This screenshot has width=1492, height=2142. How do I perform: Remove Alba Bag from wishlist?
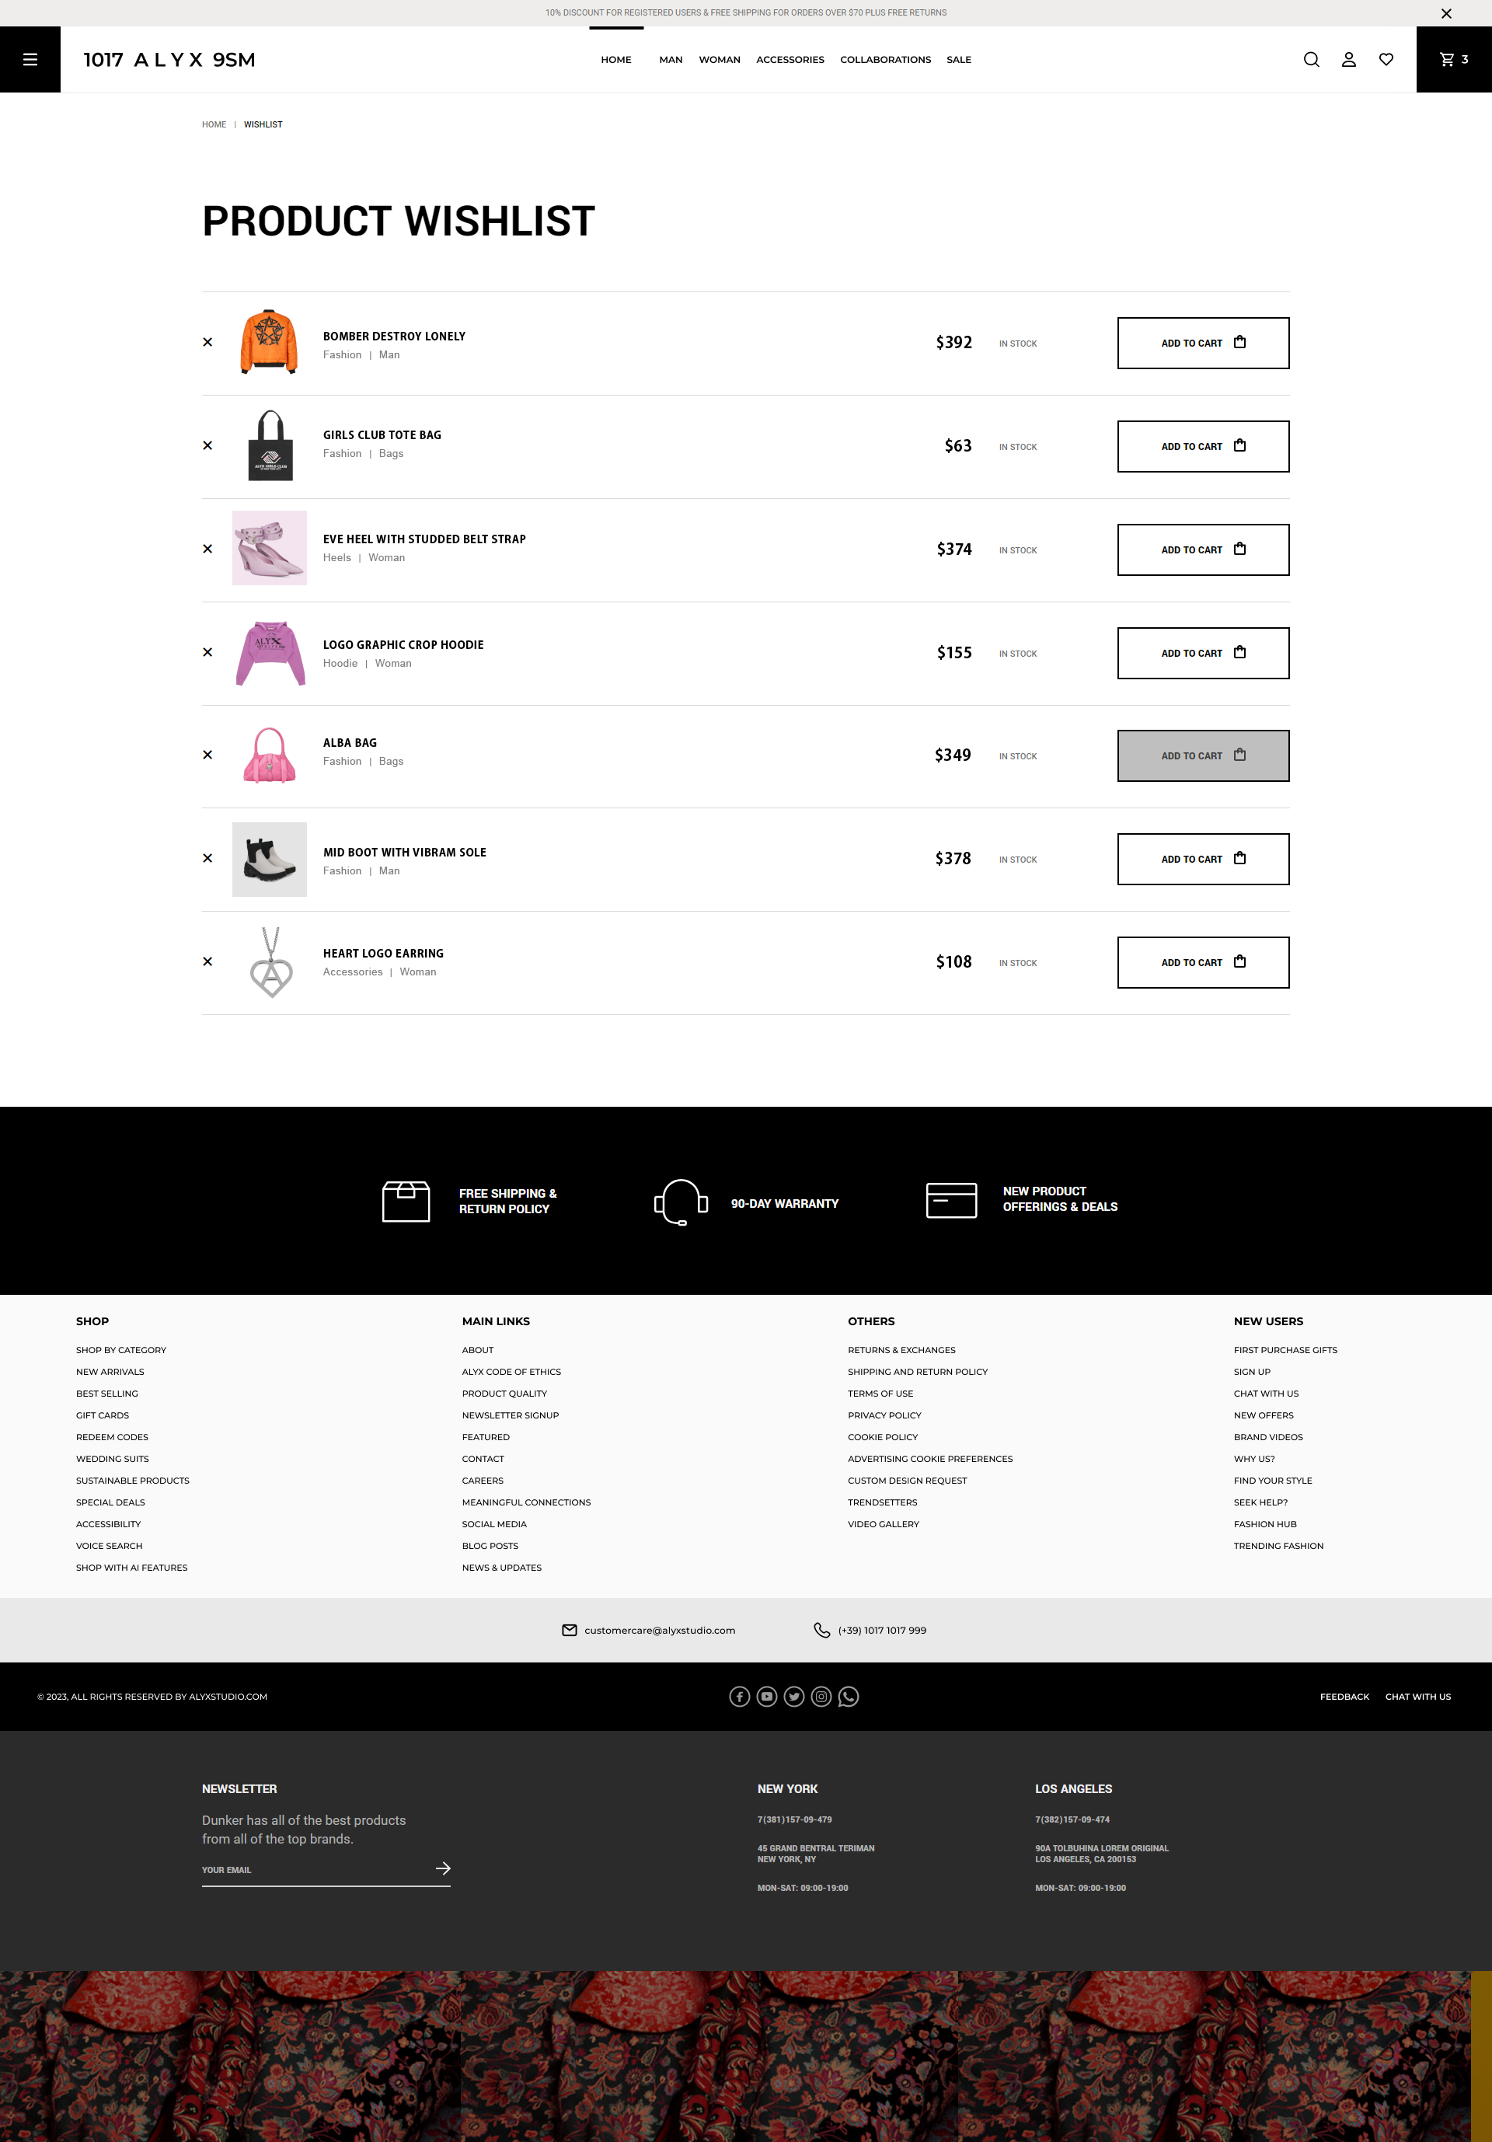[208, 755]
